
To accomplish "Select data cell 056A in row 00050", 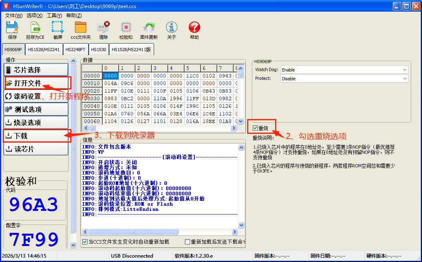I will tap(143, 114).
